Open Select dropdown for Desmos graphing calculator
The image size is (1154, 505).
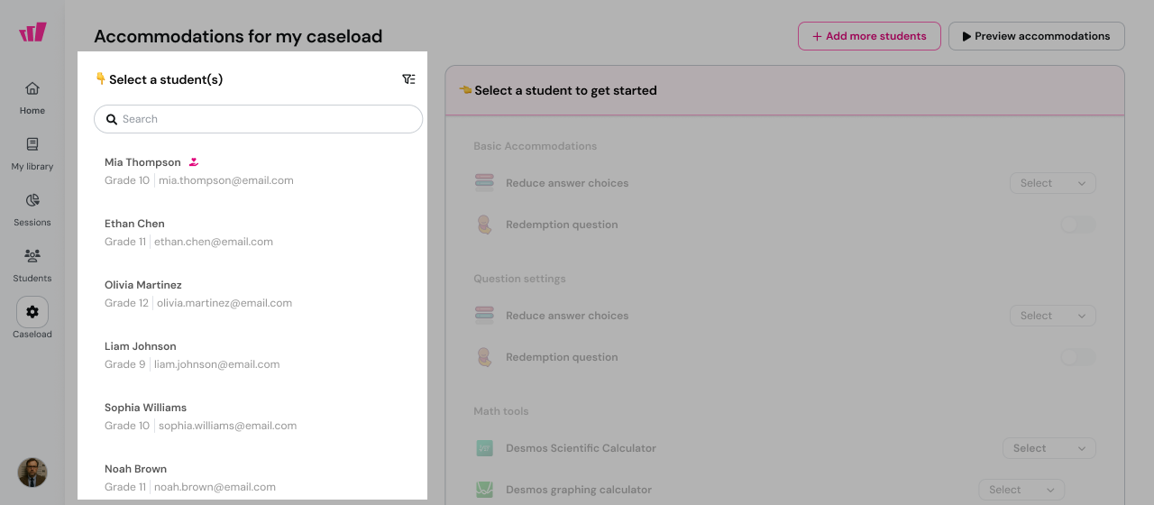[x=1021, y=490]
